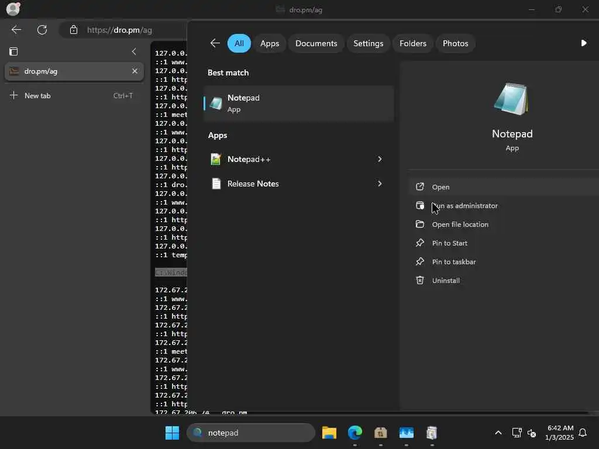The width and height of the screenshot is (599, 449).
Task: Click the Notepad++ app icon
Action: [216, 159]
